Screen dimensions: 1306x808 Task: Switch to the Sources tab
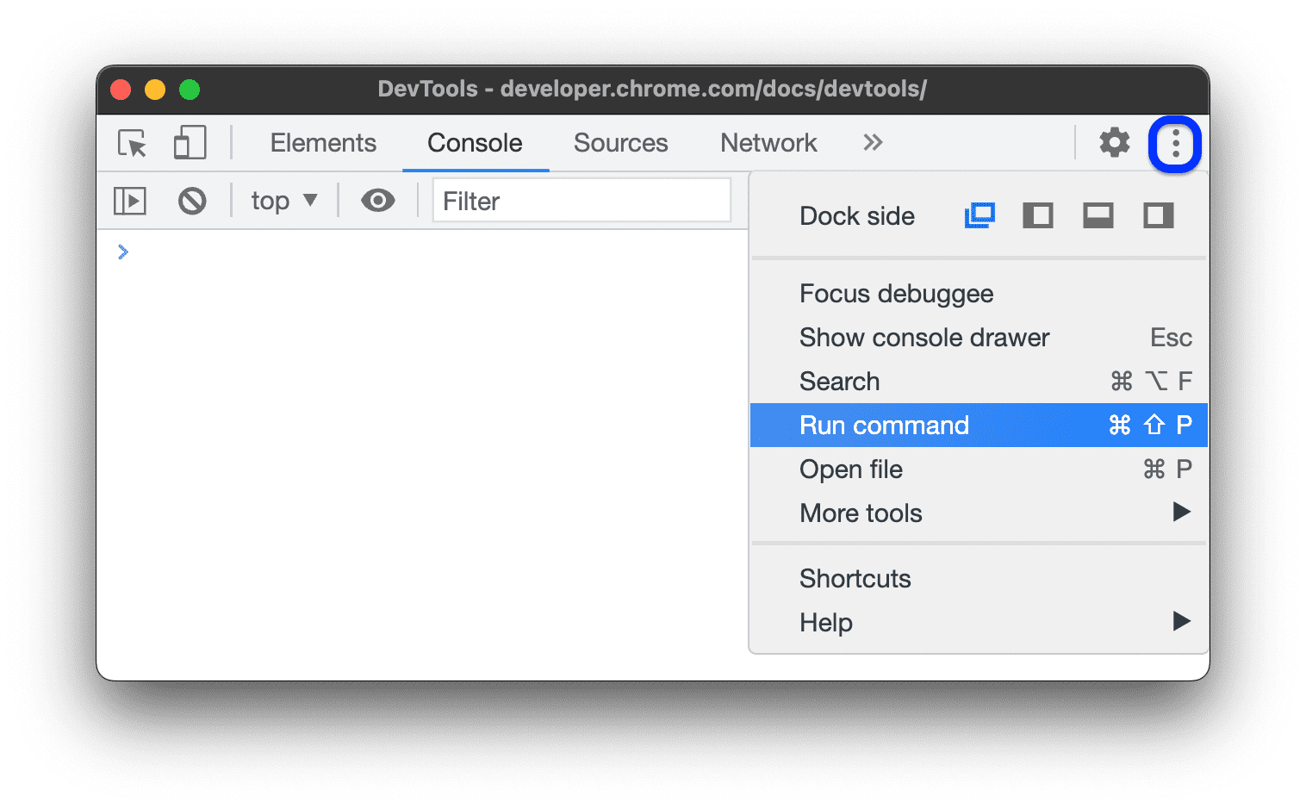[620, 143]
